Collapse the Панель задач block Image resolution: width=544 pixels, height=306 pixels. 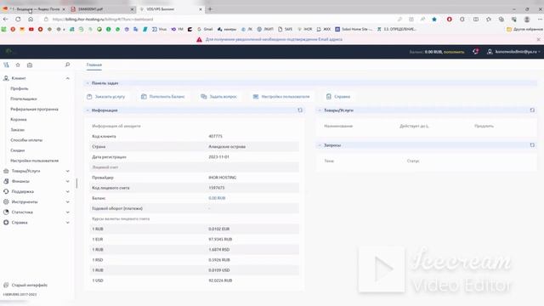88,83
